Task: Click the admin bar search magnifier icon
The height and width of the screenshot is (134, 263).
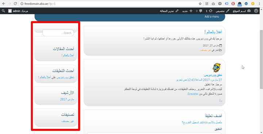Action: 3,11
